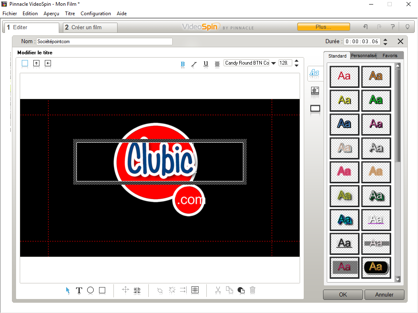Image resolution: width=418 pixels, height=313 pixels.
Task: Open the text alignment options
Action: (x=217, y=64)
